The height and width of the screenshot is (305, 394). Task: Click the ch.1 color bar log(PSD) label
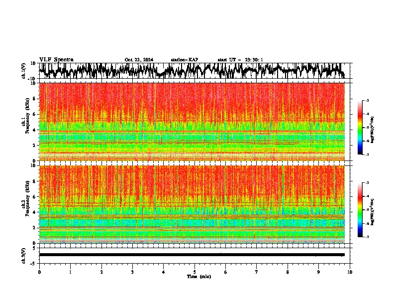point(372,130)
